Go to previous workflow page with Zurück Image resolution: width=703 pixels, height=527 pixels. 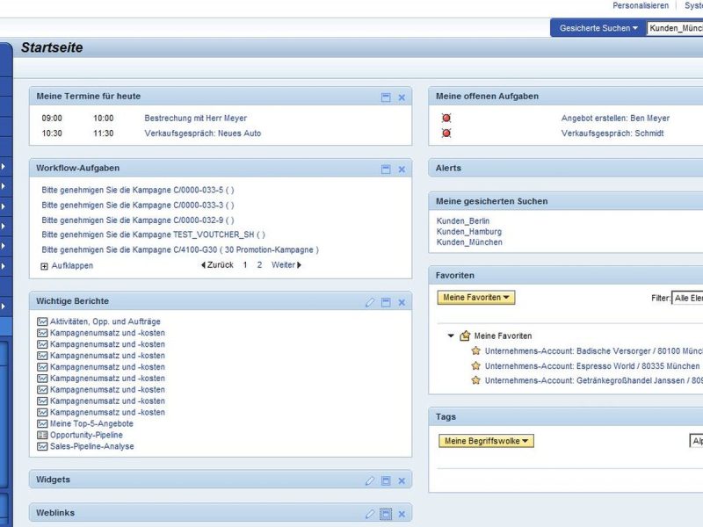(x=217, y=265)
